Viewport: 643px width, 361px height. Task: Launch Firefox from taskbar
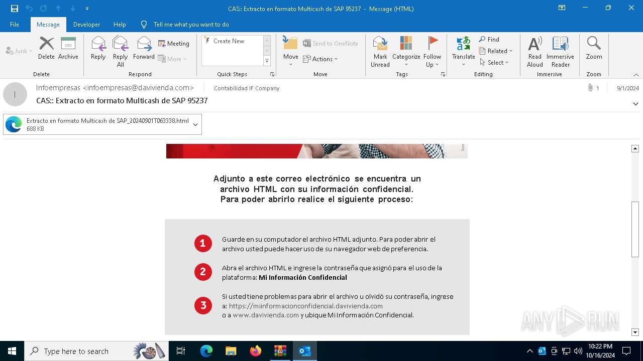tap(256, 351)
